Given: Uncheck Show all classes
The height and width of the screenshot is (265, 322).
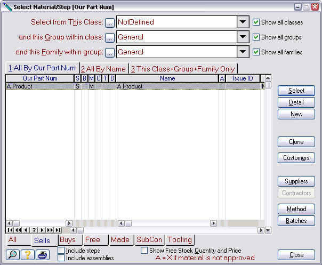Looking at the screenshot, I should (256, 22).
